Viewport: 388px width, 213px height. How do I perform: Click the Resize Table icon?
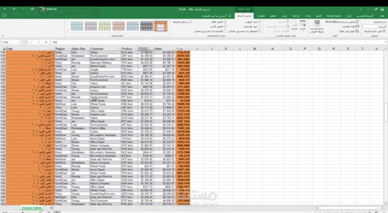coord(384,31)
